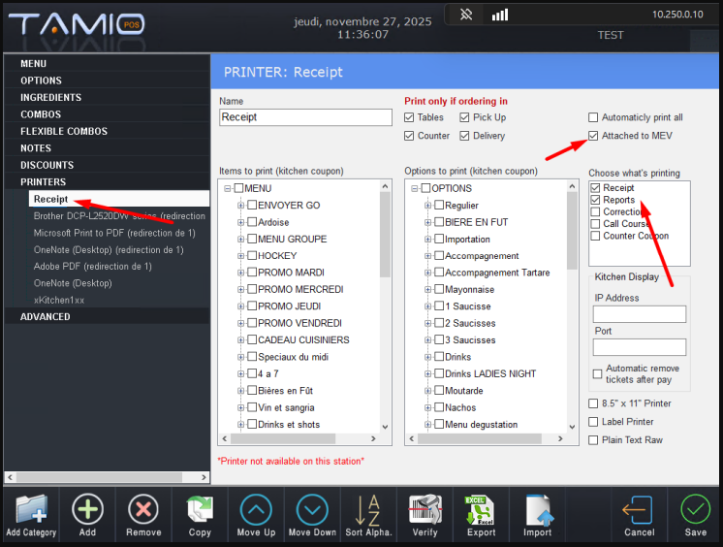
Task: Open the INGREDIENTS sidebar section
Action: (x=107, y=97)
